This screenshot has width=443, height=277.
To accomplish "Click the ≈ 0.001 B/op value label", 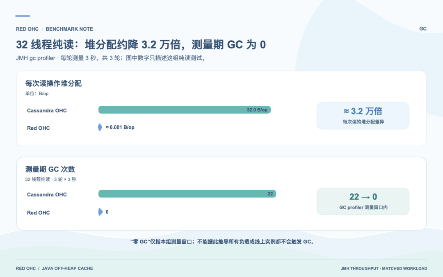I will click(x=120, y=127).
